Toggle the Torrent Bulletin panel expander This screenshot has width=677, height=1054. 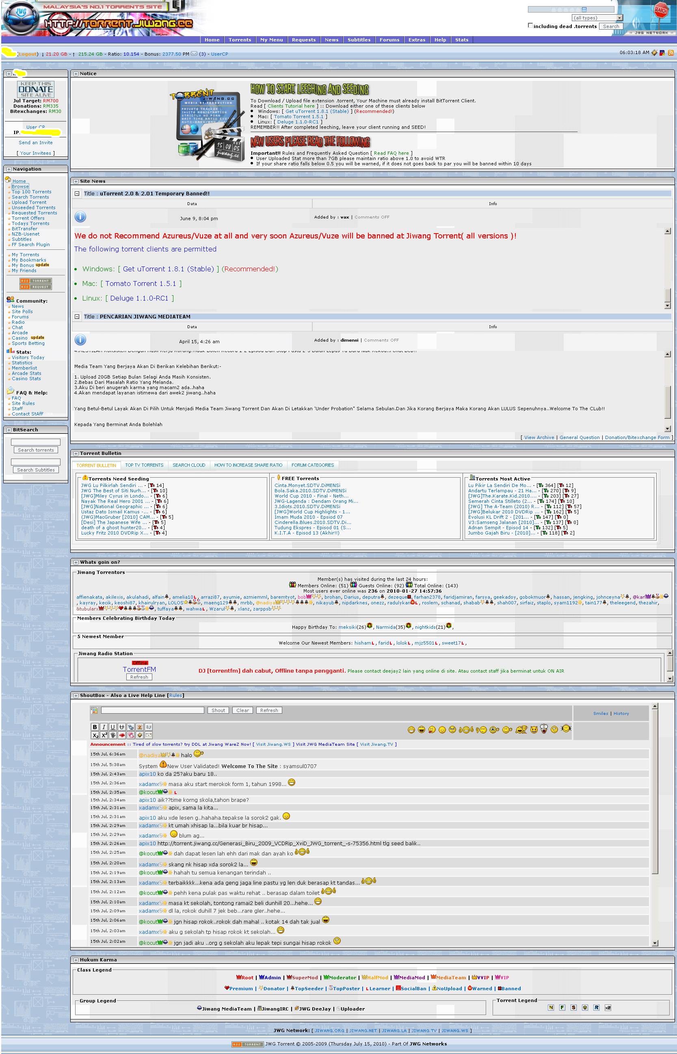pos(76,454)
